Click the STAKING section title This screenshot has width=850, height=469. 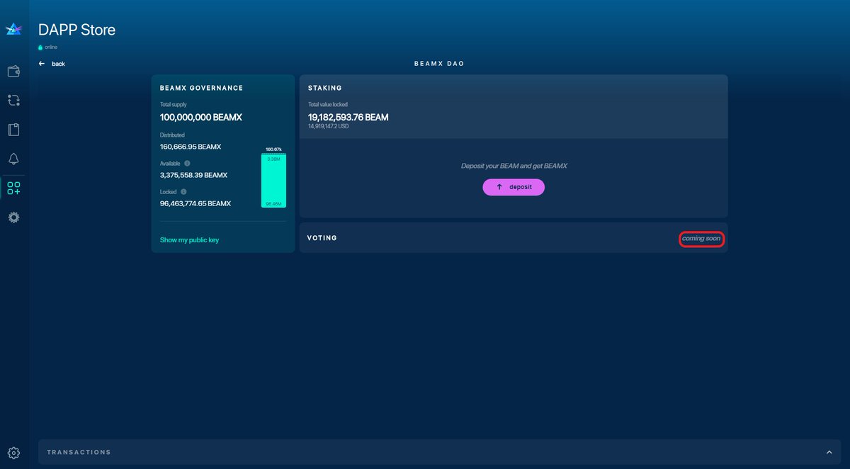click(x=325, y=88)
